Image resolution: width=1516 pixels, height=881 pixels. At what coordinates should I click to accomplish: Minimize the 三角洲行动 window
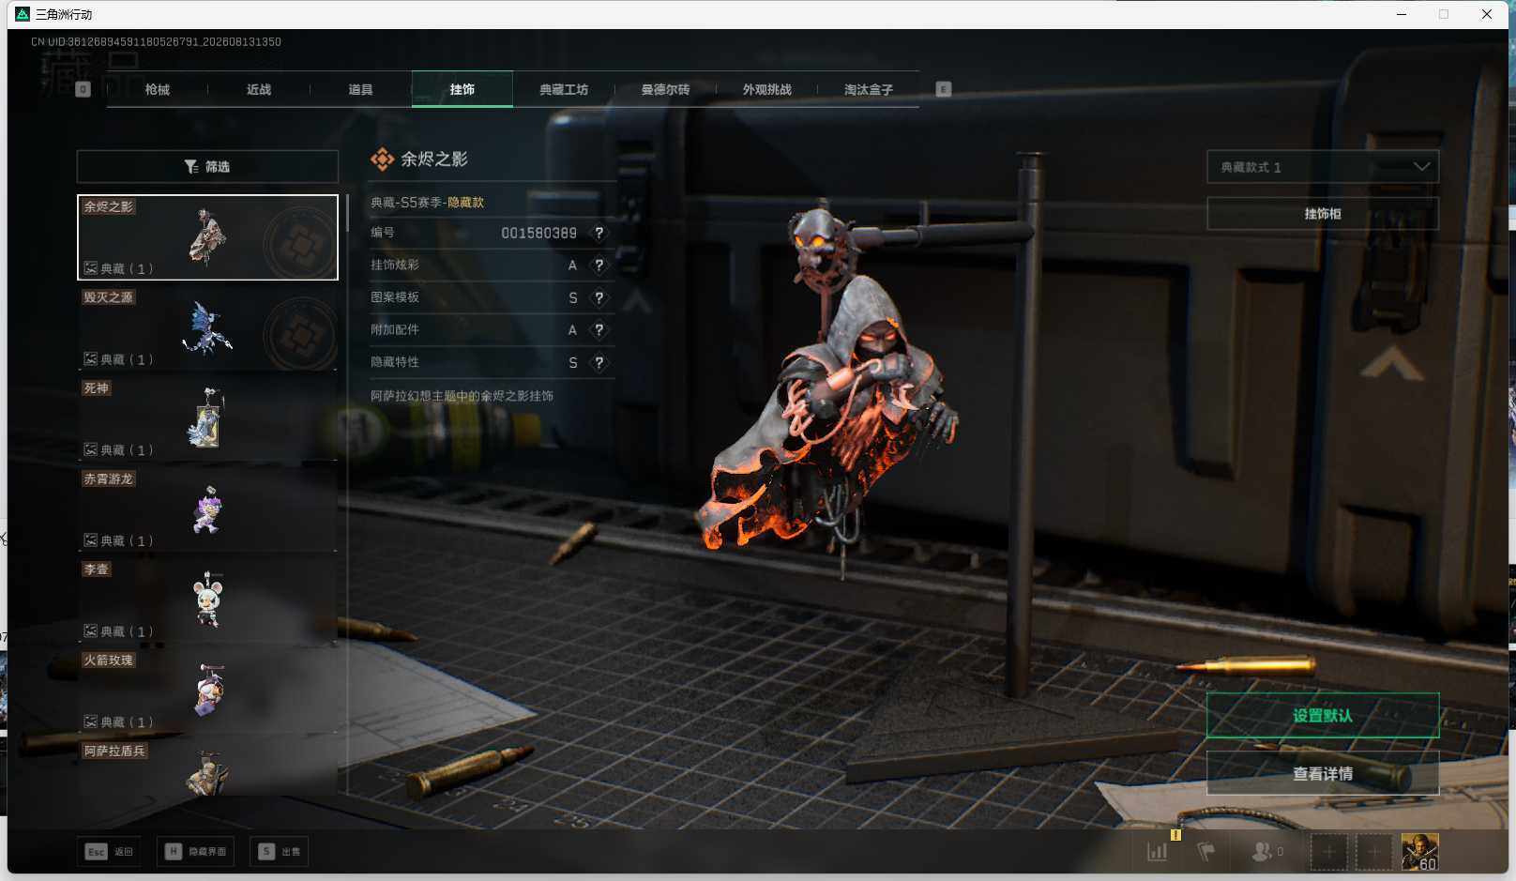tap(1402, 14)
